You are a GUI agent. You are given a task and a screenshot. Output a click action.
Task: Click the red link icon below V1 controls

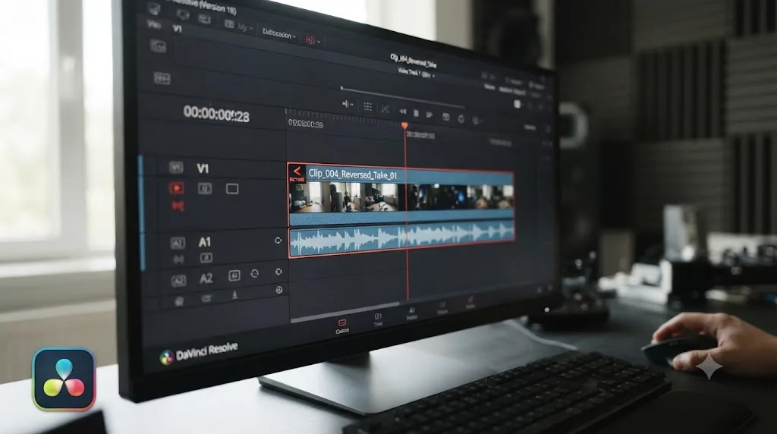click(x=178, y=206)
